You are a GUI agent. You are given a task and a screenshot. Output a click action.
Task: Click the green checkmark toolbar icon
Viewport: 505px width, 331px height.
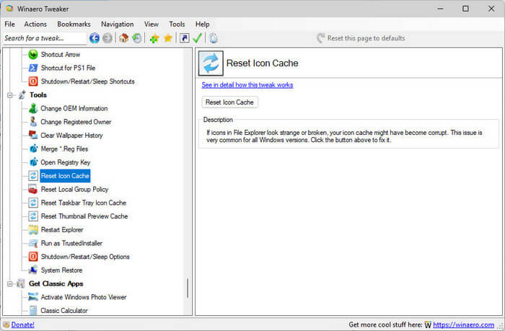tap(197, 38)
